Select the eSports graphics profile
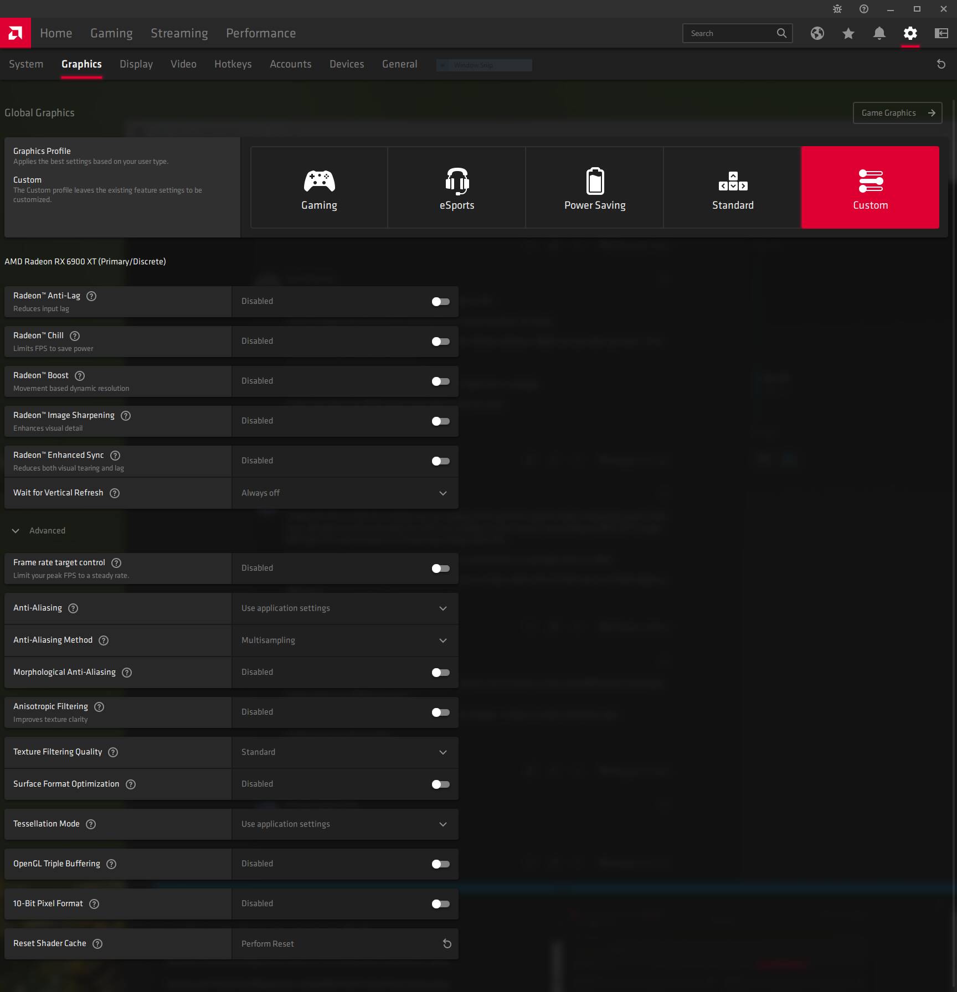Viewport: 957px width, 992px height. click(457, 187)
